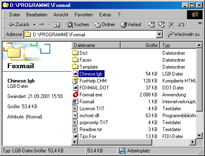Click the Undo arrow icon
Viewport: 205px width, 156px height.
tap(181, 25)
